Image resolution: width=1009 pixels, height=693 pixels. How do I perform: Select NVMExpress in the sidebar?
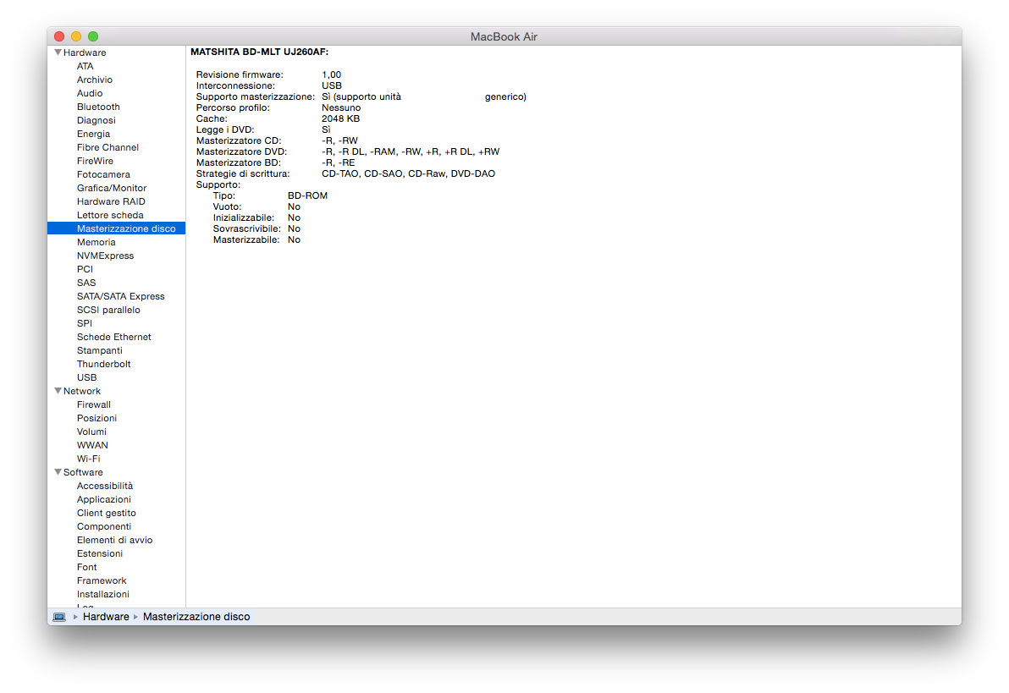[x=106, y=256]
